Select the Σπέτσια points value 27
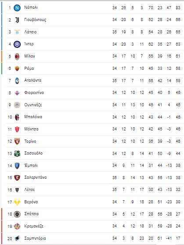The width and height of the screenshot is (184, 245). [x=178, y=214]
